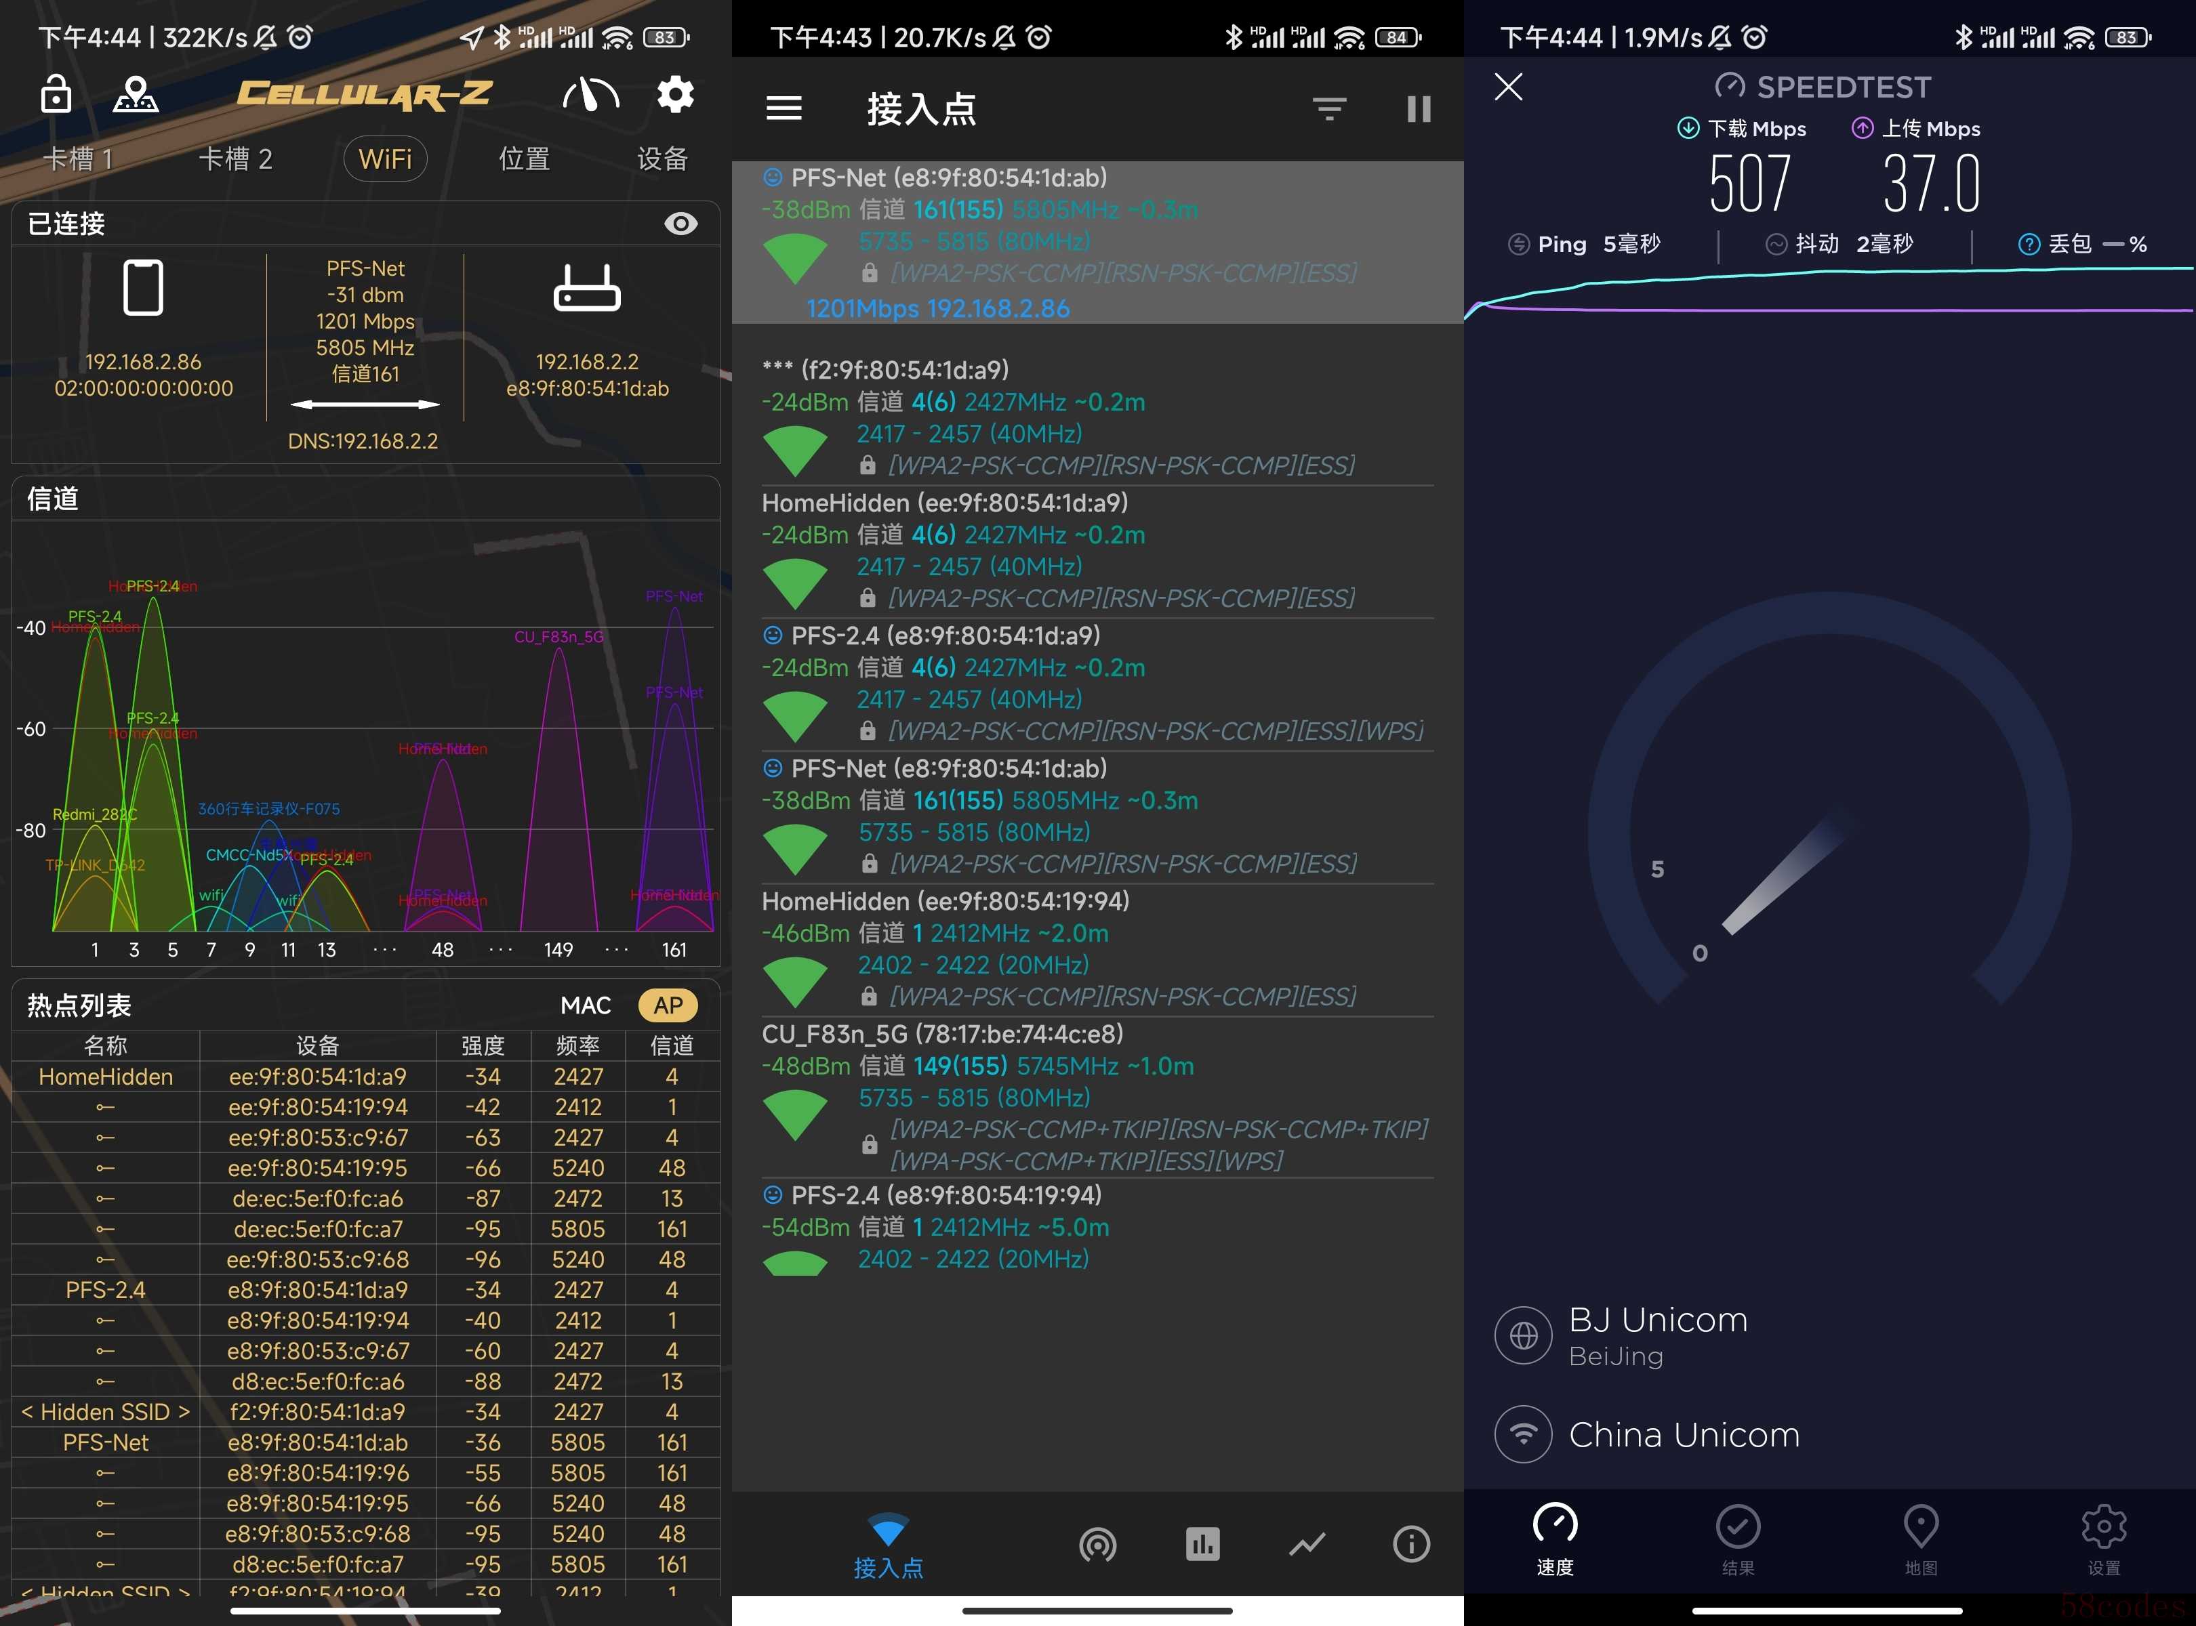Switch hotspot list to AP mode

click(668, 1005)
